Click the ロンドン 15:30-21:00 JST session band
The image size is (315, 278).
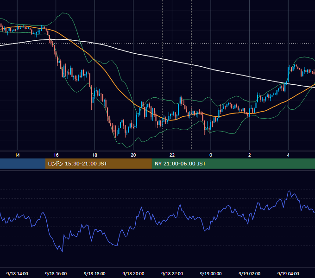pos(98,164)
